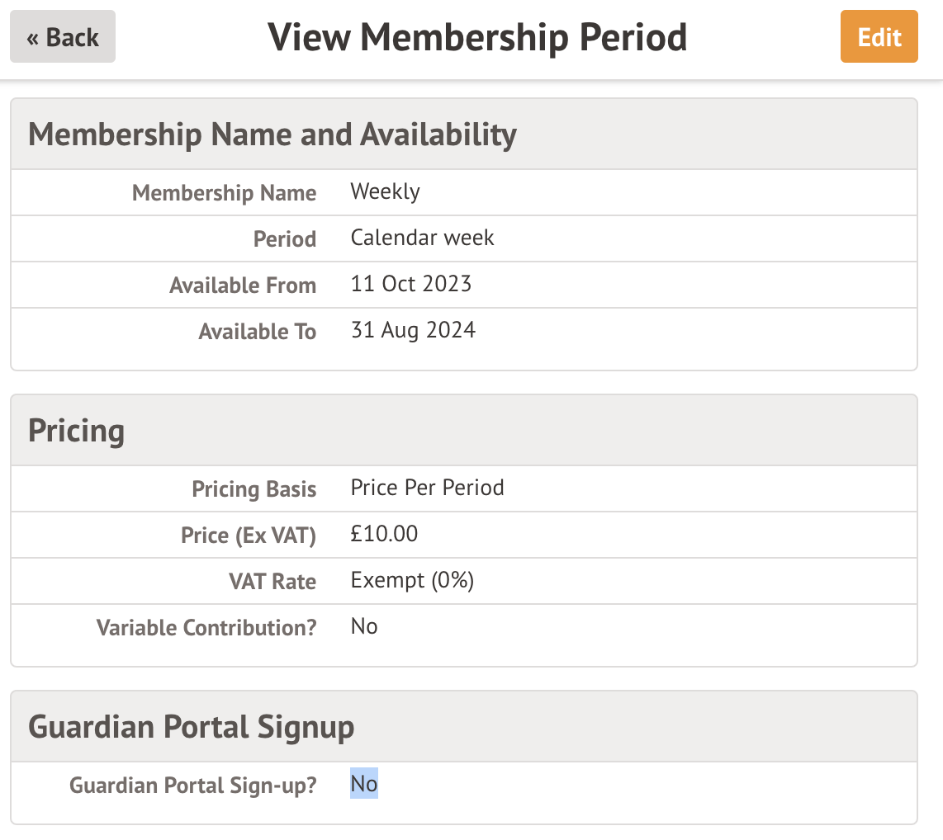This screenshot has height=840, width=943.
Task: Click the membership name value Weekly
Action: pos(385,192)
